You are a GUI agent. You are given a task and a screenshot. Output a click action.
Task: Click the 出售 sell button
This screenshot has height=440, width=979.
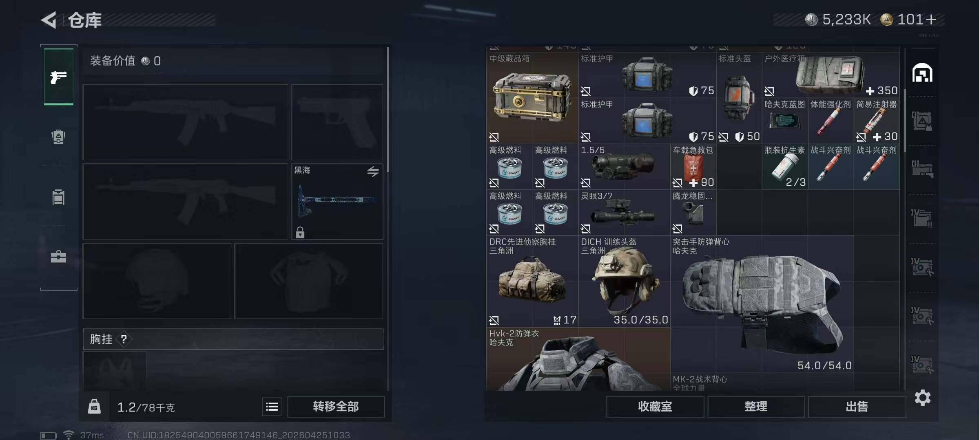tap(857, 407)
